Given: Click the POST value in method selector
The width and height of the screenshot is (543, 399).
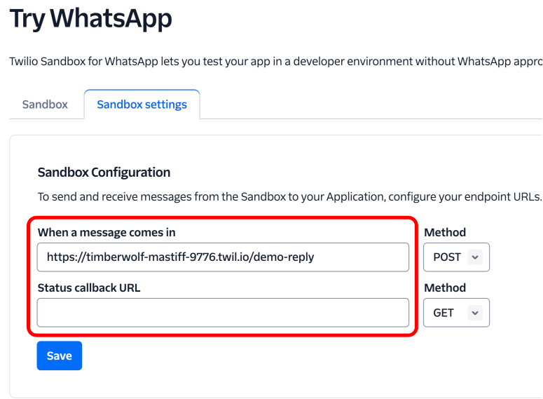Looking at the screenshot, I should [x=447, y=257].
